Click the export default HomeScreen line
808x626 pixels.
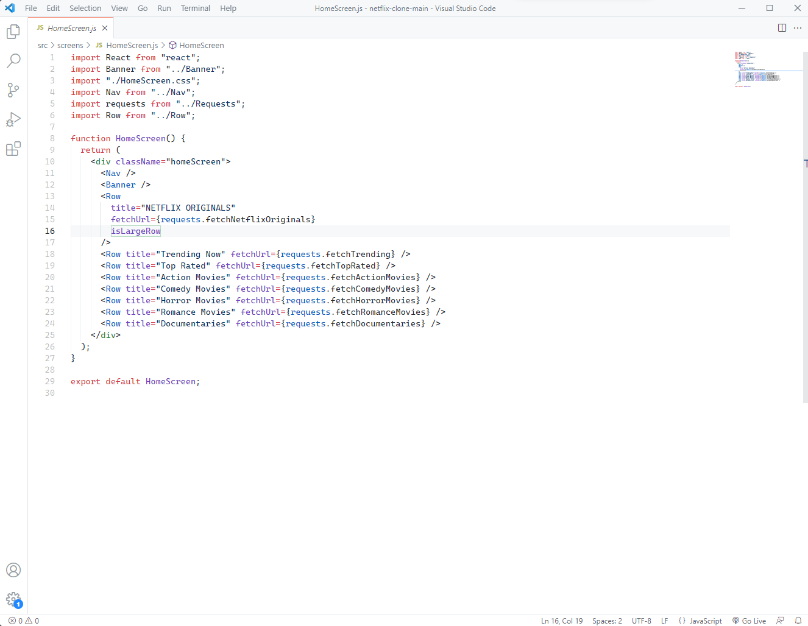(x=135, y=381)
